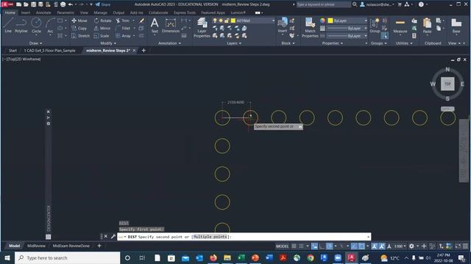471x264 pixels.
Task: Toggle snap mode in status bar
Action: click(x=301, y=246)
